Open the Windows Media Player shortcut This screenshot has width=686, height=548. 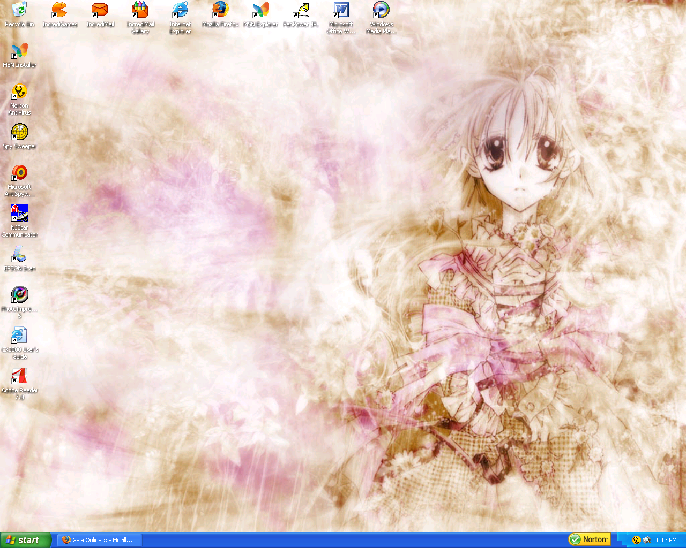(x=381, y=17)
